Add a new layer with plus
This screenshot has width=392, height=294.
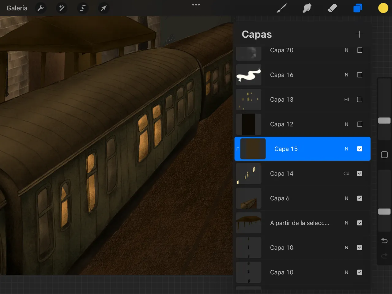pyautogui.click(x=359, y=34)
